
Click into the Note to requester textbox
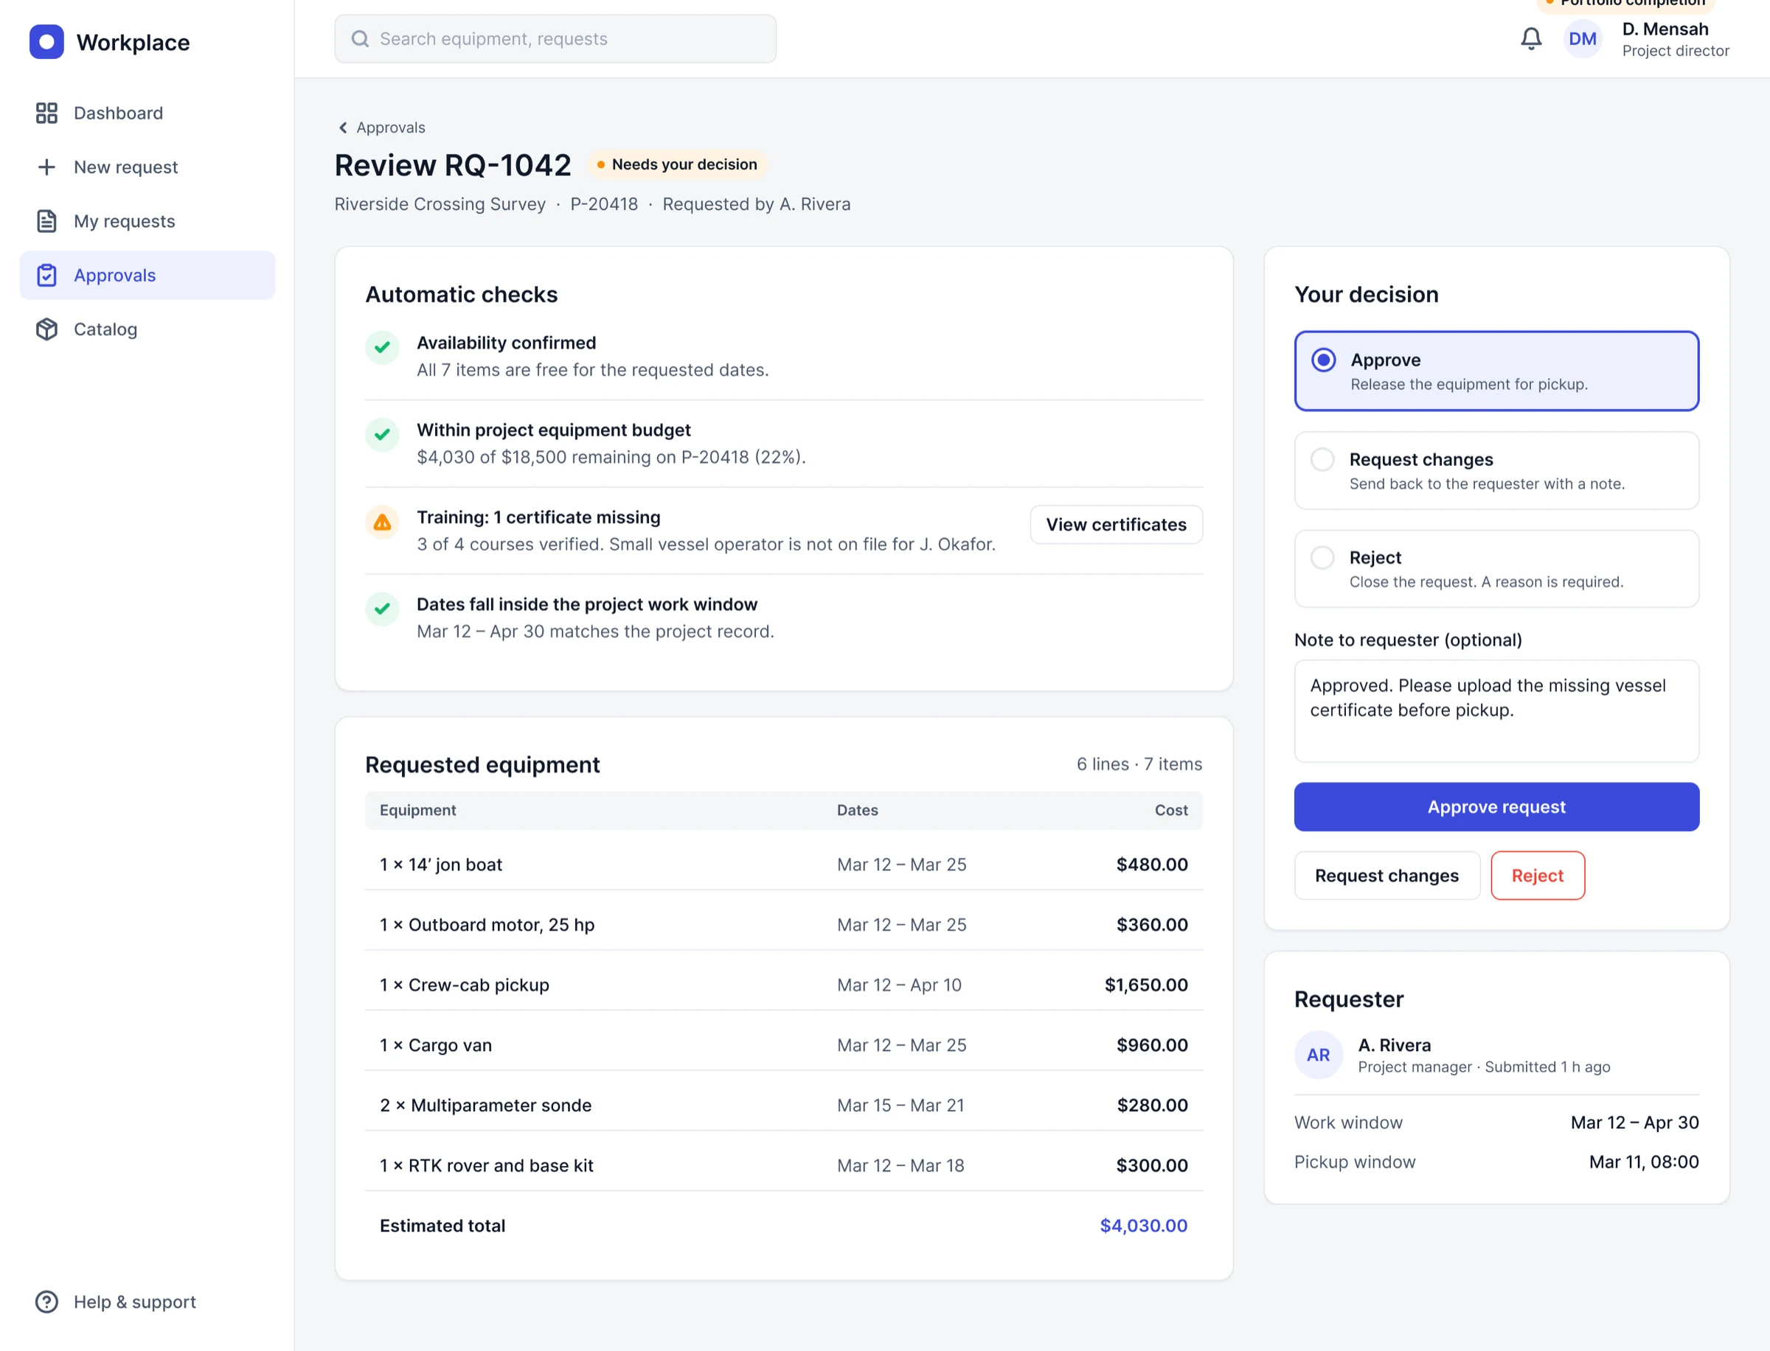point(1496,711)
